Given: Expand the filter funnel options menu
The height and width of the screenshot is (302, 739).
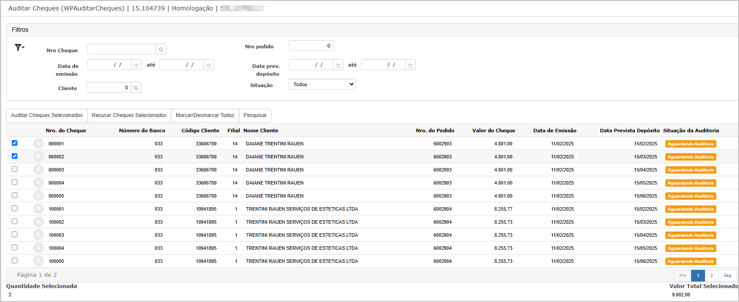Looking at the screenshot, I should pyautogui.click(x=20, y=47).
